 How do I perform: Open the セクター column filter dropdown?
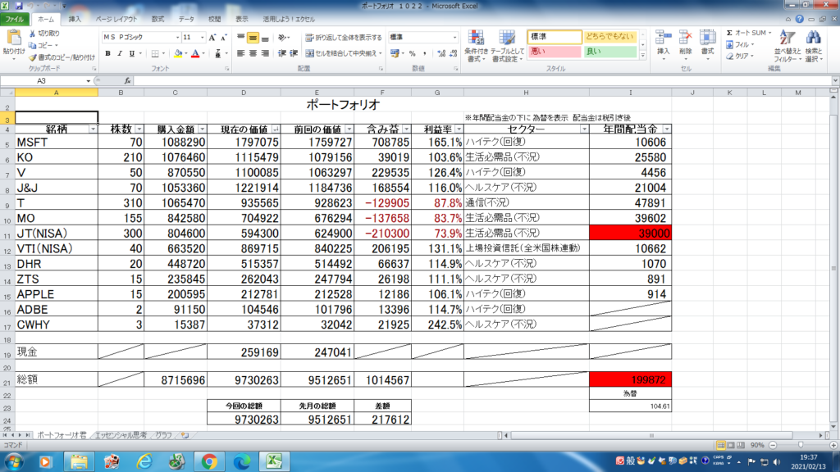pos(584,129)
